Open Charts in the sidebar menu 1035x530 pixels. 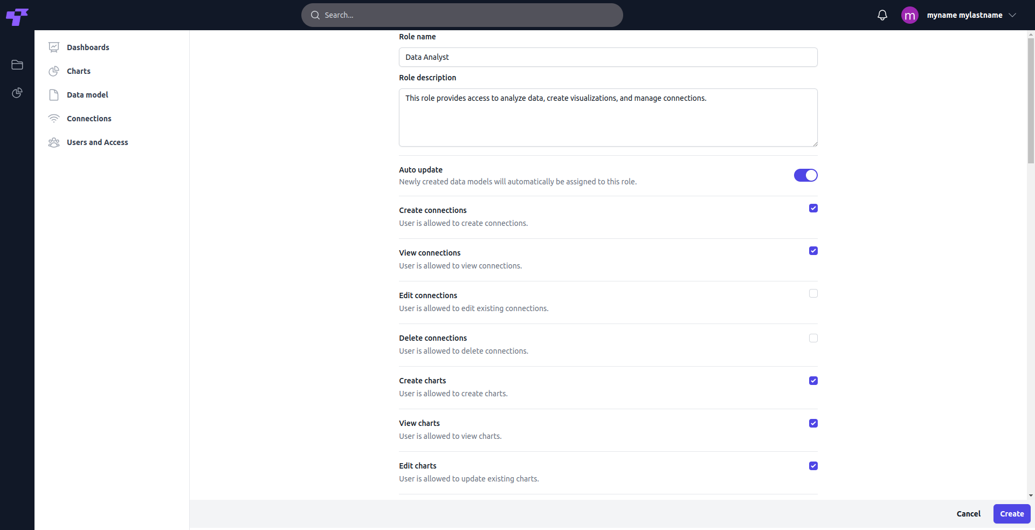point(79,71)
